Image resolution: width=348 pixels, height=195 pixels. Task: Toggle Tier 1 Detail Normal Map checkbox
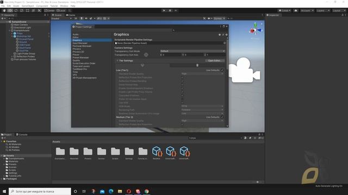click(183, 84)
